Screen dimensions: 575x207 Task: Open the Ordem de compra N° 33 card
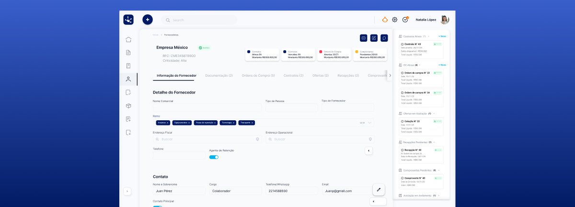click(421, 78)
